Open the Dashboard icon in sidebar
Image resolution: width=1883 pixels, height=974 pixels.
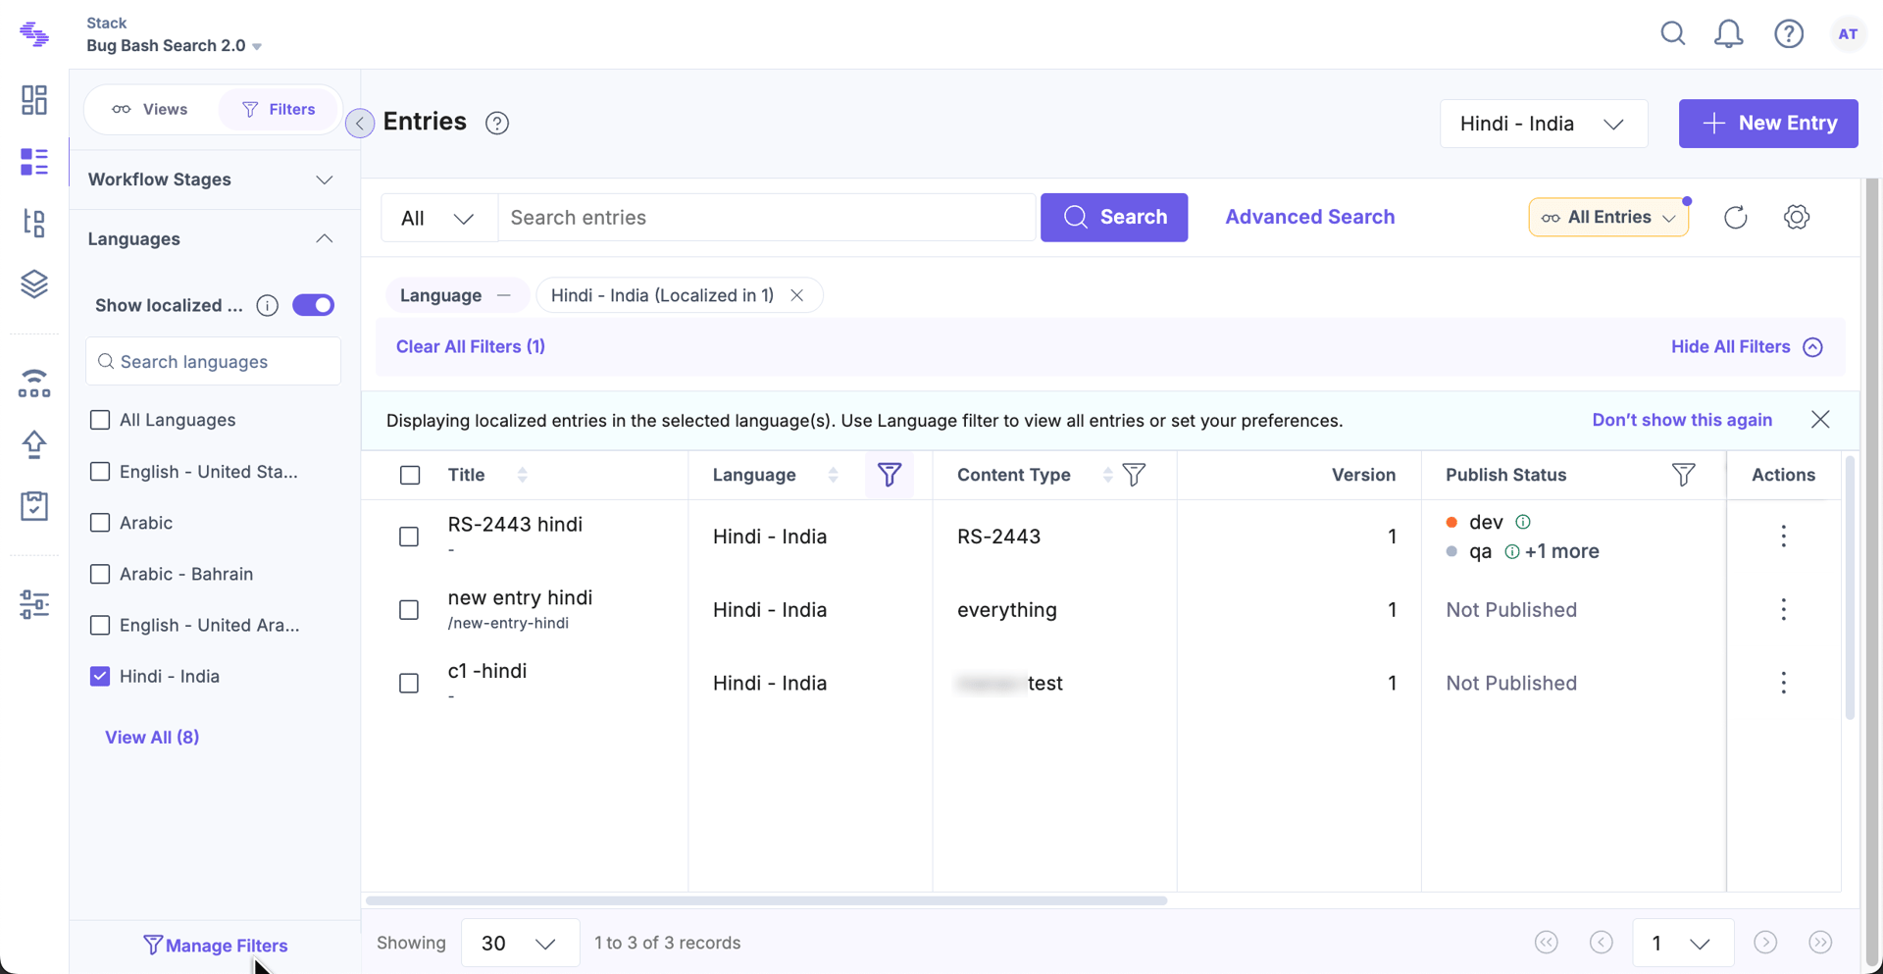(34, 100)
